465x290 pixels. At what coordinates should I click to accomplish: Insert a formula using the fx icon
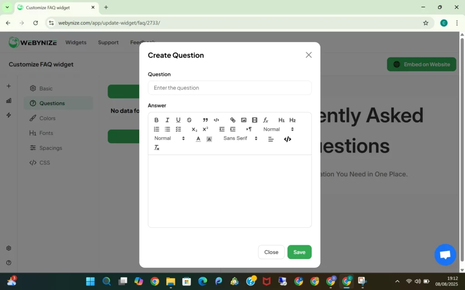click(265, 120)
